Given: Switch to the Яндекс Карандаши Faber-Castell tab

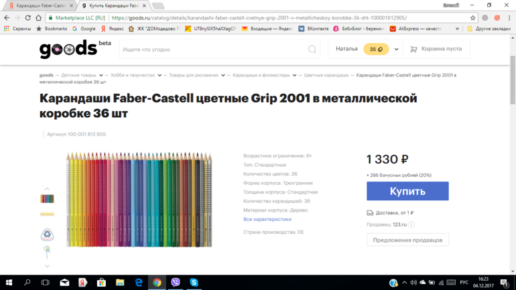Looking at the screenshot, I should (40, 5).
